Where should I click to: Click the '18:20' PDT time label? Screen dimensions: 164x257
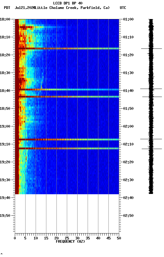(x=5, y=55)
